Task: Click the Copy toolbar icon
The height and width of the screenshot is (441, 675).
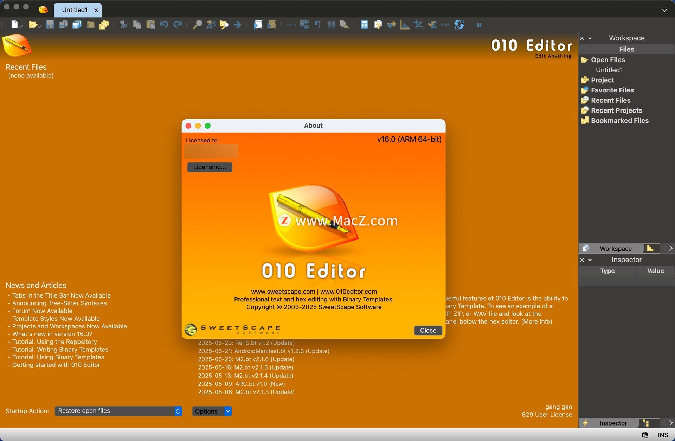Action: [137, 25]
